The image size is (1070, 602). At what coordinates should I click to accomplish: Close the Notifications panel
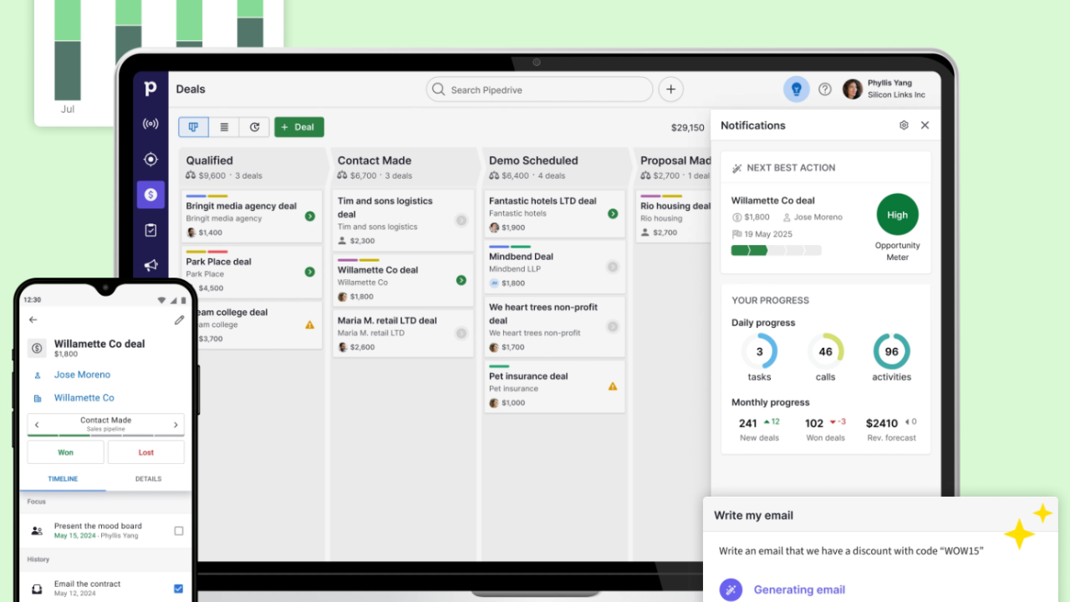pyautogui.click(x=925, y=125)
